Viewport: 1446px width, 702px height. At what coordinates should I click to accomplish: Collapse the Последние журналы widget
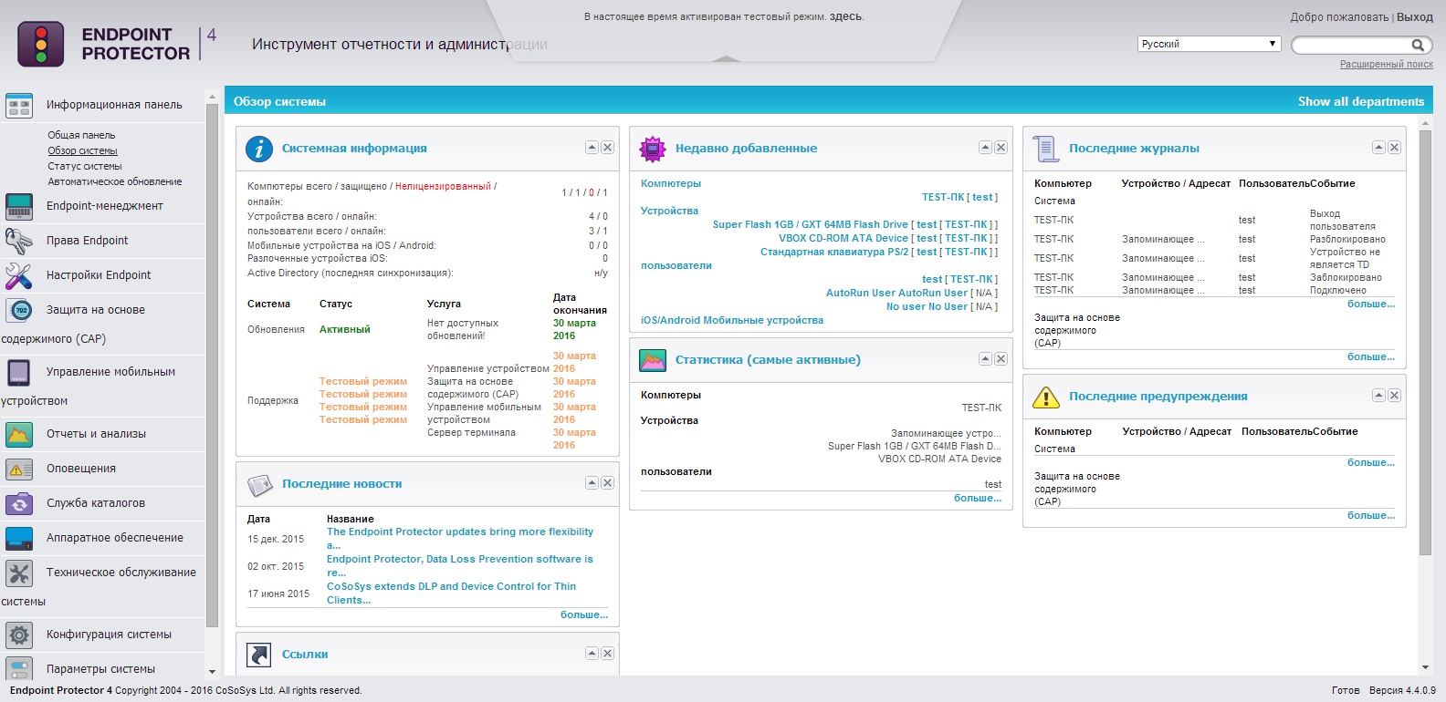pyautogui.click(x=1378, y=148)
